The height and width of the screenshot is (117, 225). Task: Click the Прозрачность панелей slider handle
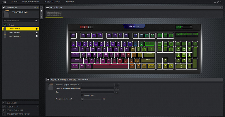click(x=82, y=99)
